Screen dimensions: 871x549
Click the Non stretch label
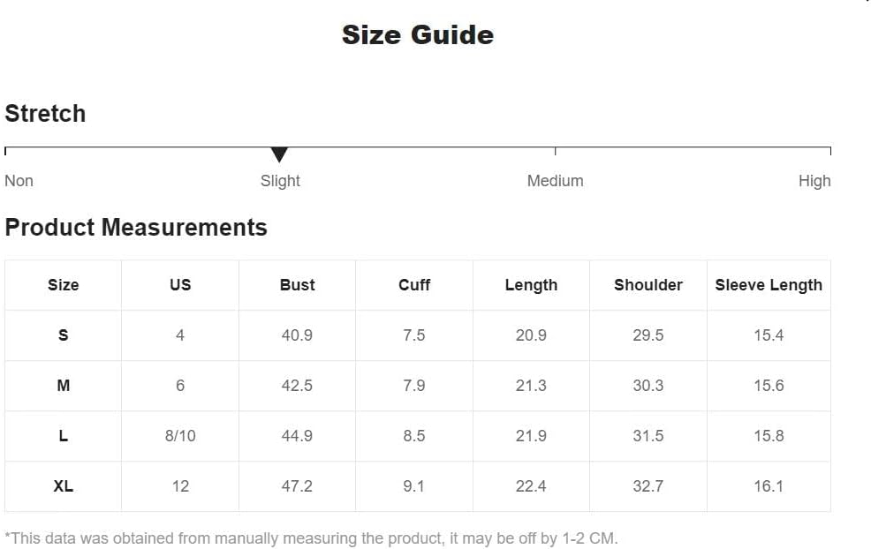pyautogui.click(x=19, y=181)
